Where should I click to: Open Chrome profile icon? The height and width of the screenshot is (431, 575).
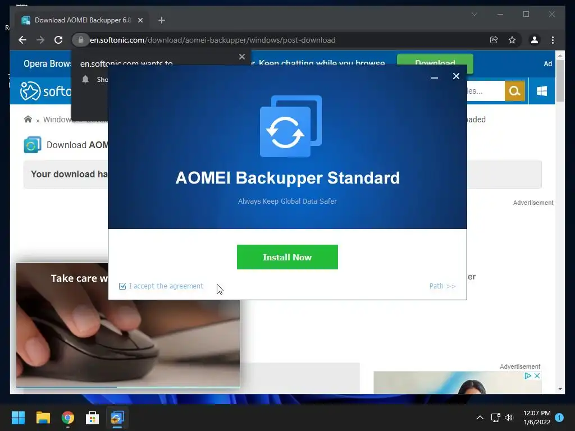coord(535,40)
